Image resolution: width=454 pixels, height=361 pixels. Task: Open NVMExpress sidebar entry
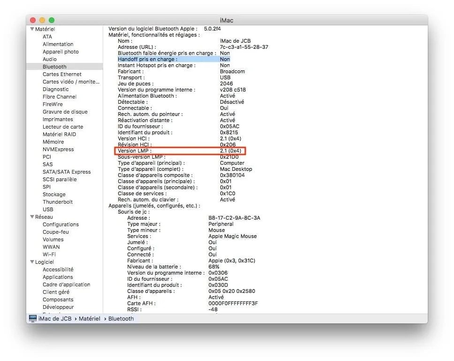58,149
